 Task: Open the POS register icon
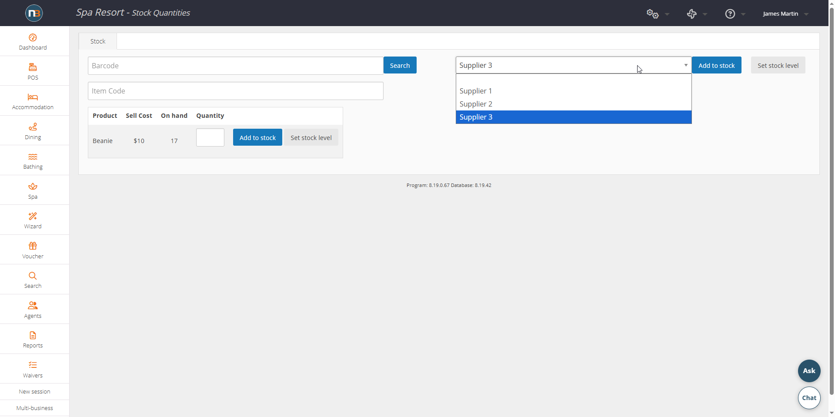point(33,67)
